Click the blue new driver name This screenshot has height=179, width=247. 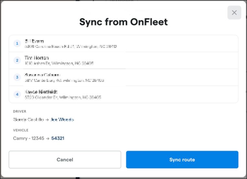pyautogui.click(x=62, y=119)
